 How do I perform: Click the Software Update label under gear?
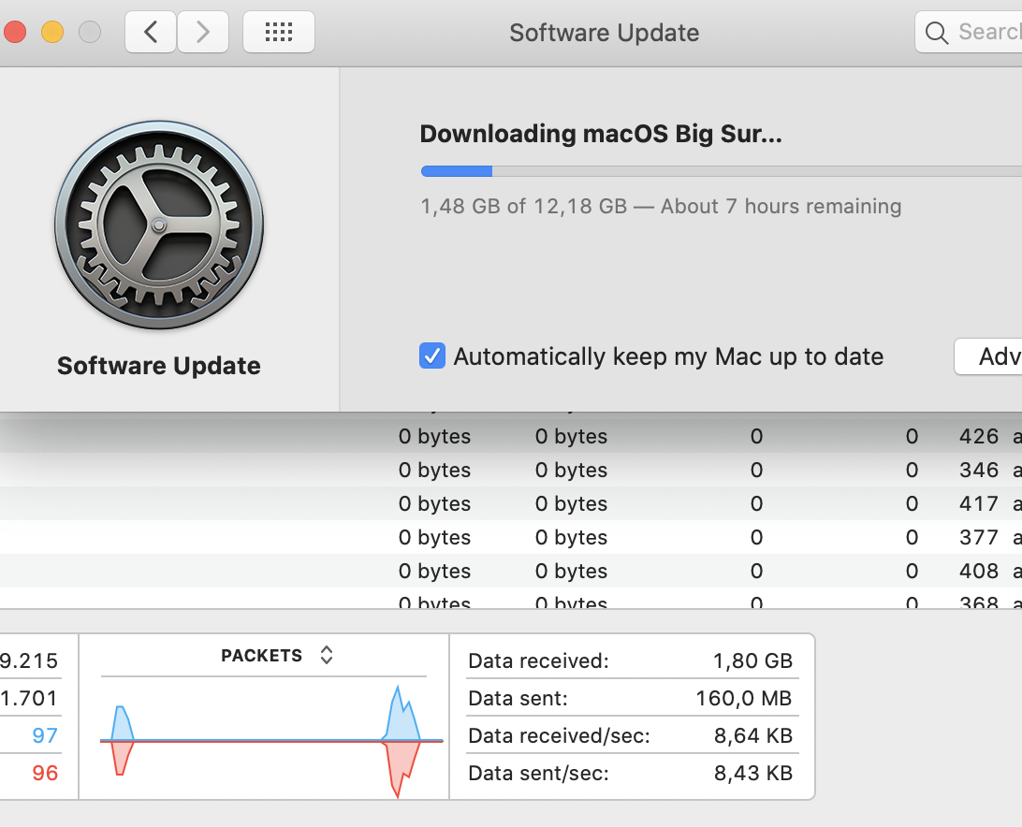(159, 366)
